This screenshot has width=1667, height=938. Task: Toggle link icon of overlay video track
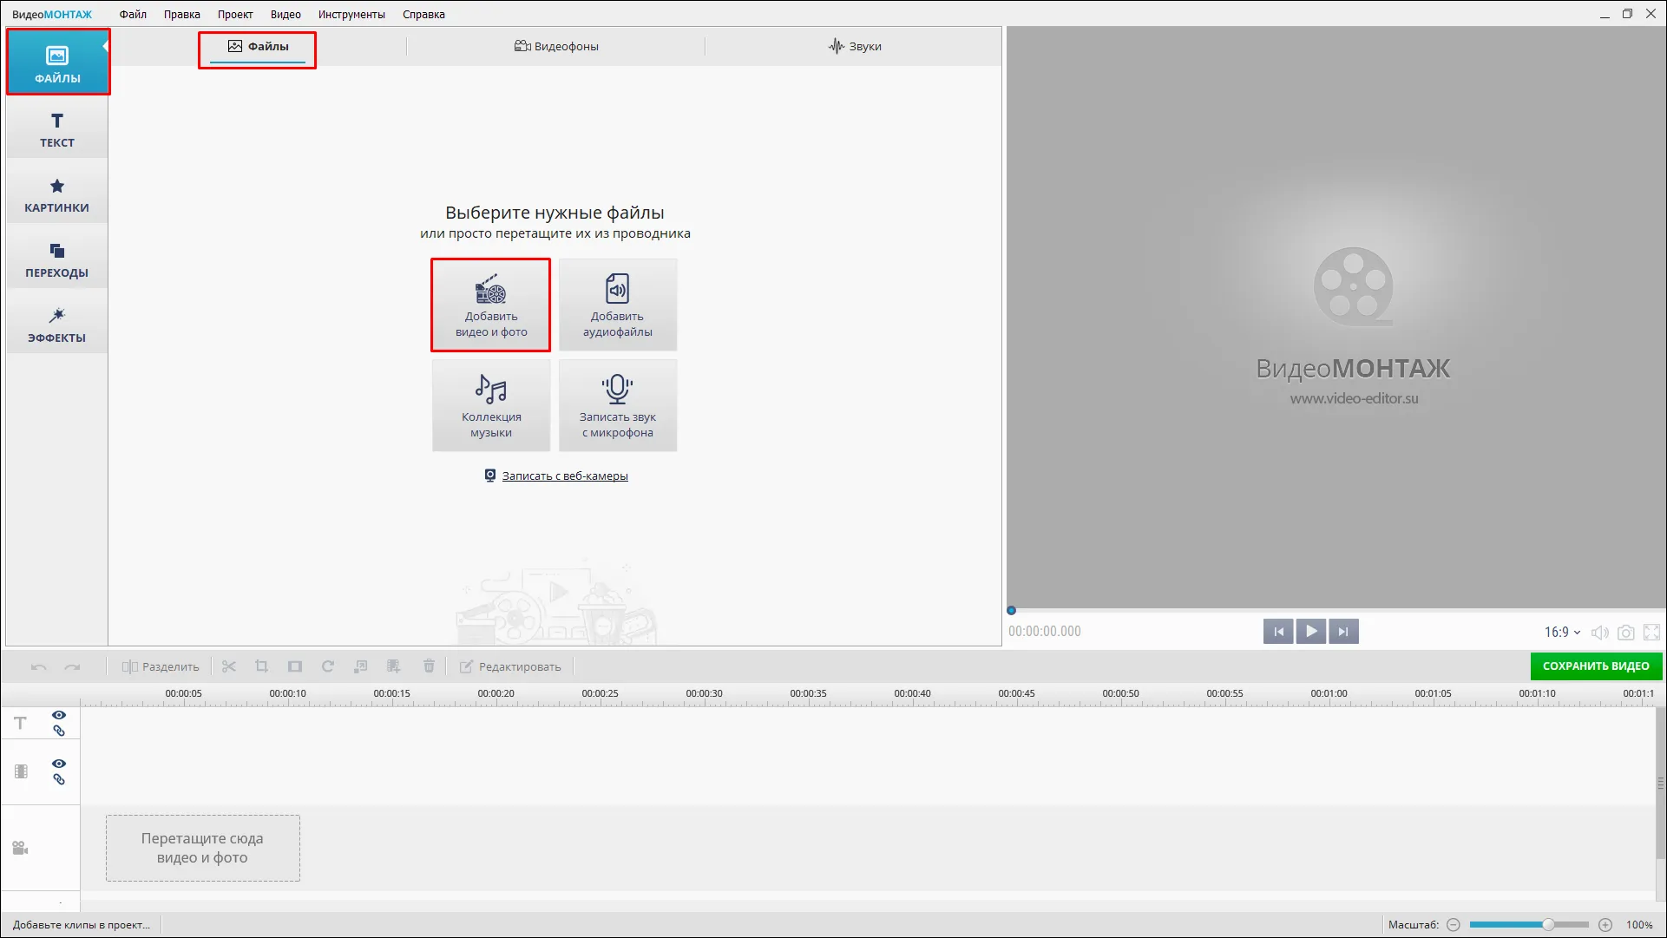pyautogui.click(x=59, y=779)
